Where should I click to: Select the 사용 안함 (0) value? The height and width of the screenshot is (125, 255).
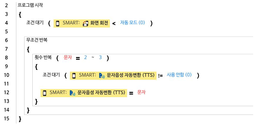(x=179, y=75)
